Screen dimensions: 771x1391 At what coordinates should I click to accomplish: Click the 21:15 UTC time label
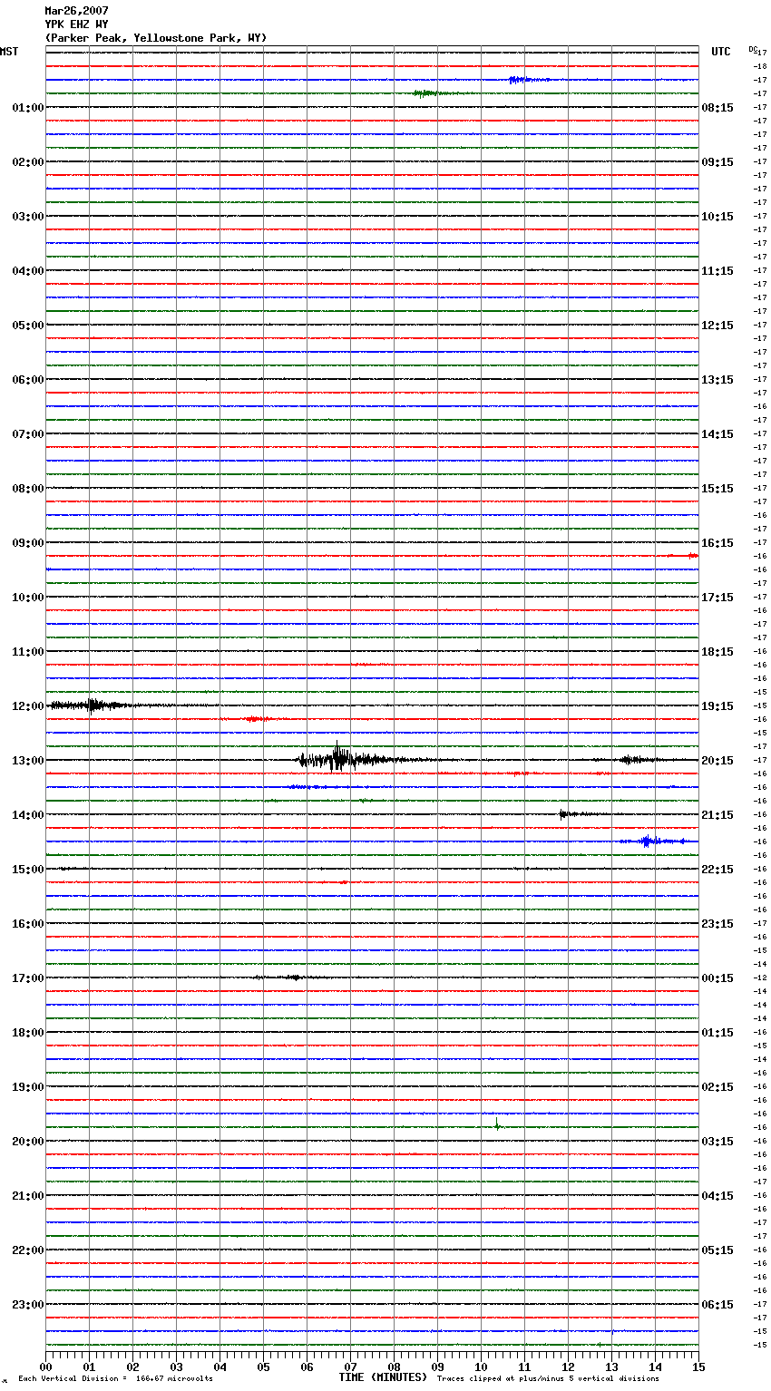pyautogui.click(x=717, y=815)
